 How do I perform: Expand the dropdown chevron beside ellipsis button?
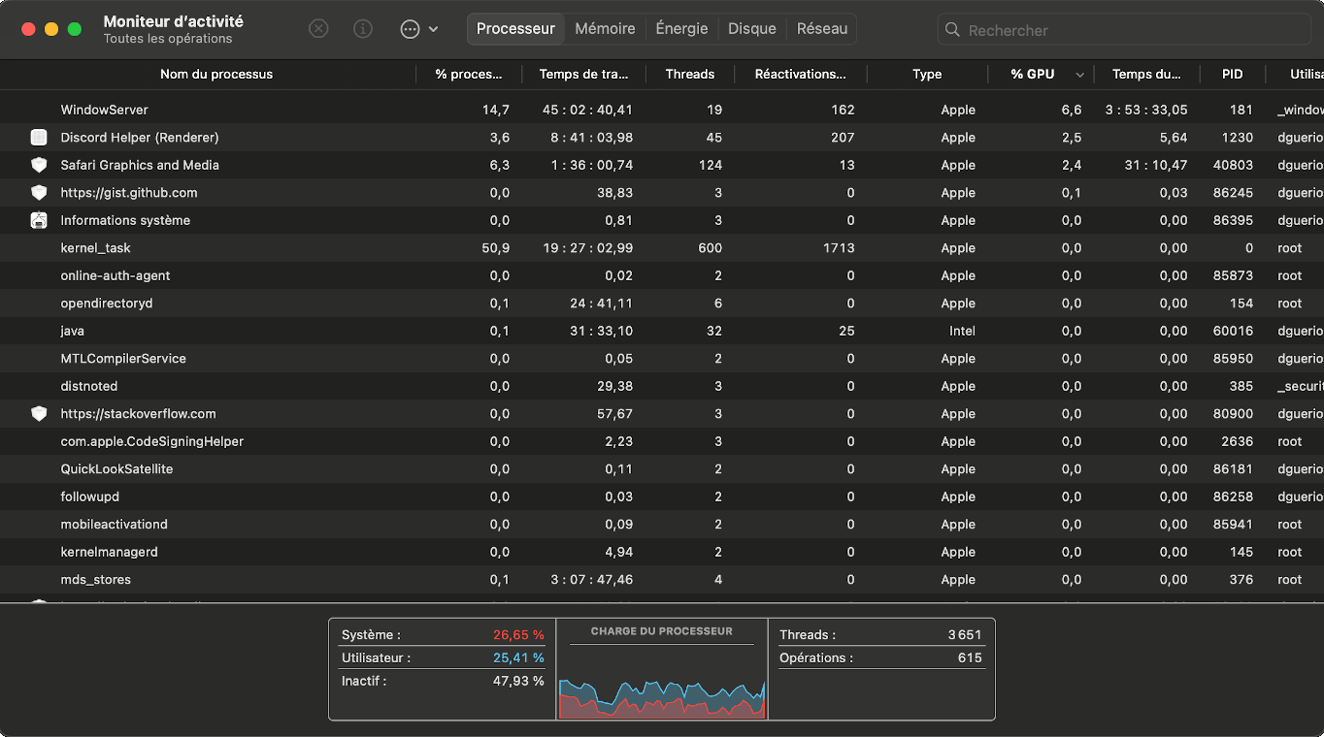click(x=433, y=29)
